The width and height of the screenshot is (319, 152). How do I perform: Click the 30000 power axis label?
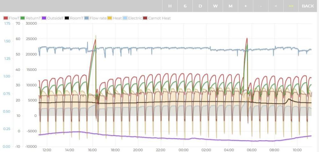[31, 23]
